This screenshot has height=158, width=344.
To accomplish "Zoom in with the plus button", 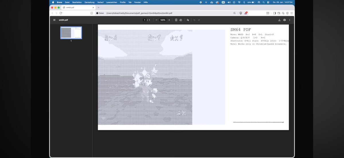I will point(169,20).
